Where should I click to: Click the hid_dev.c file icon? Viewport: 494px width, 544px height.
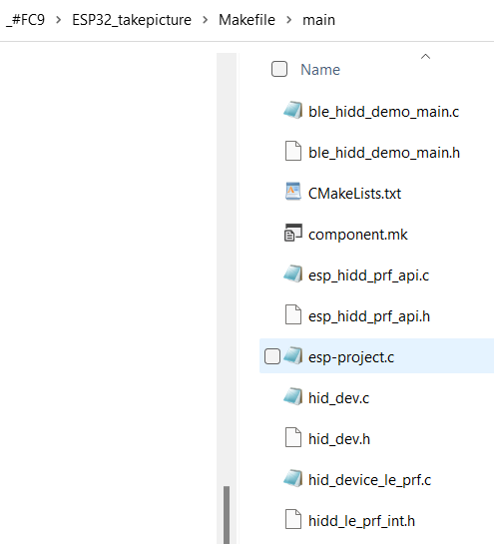[x=292, y=397]
